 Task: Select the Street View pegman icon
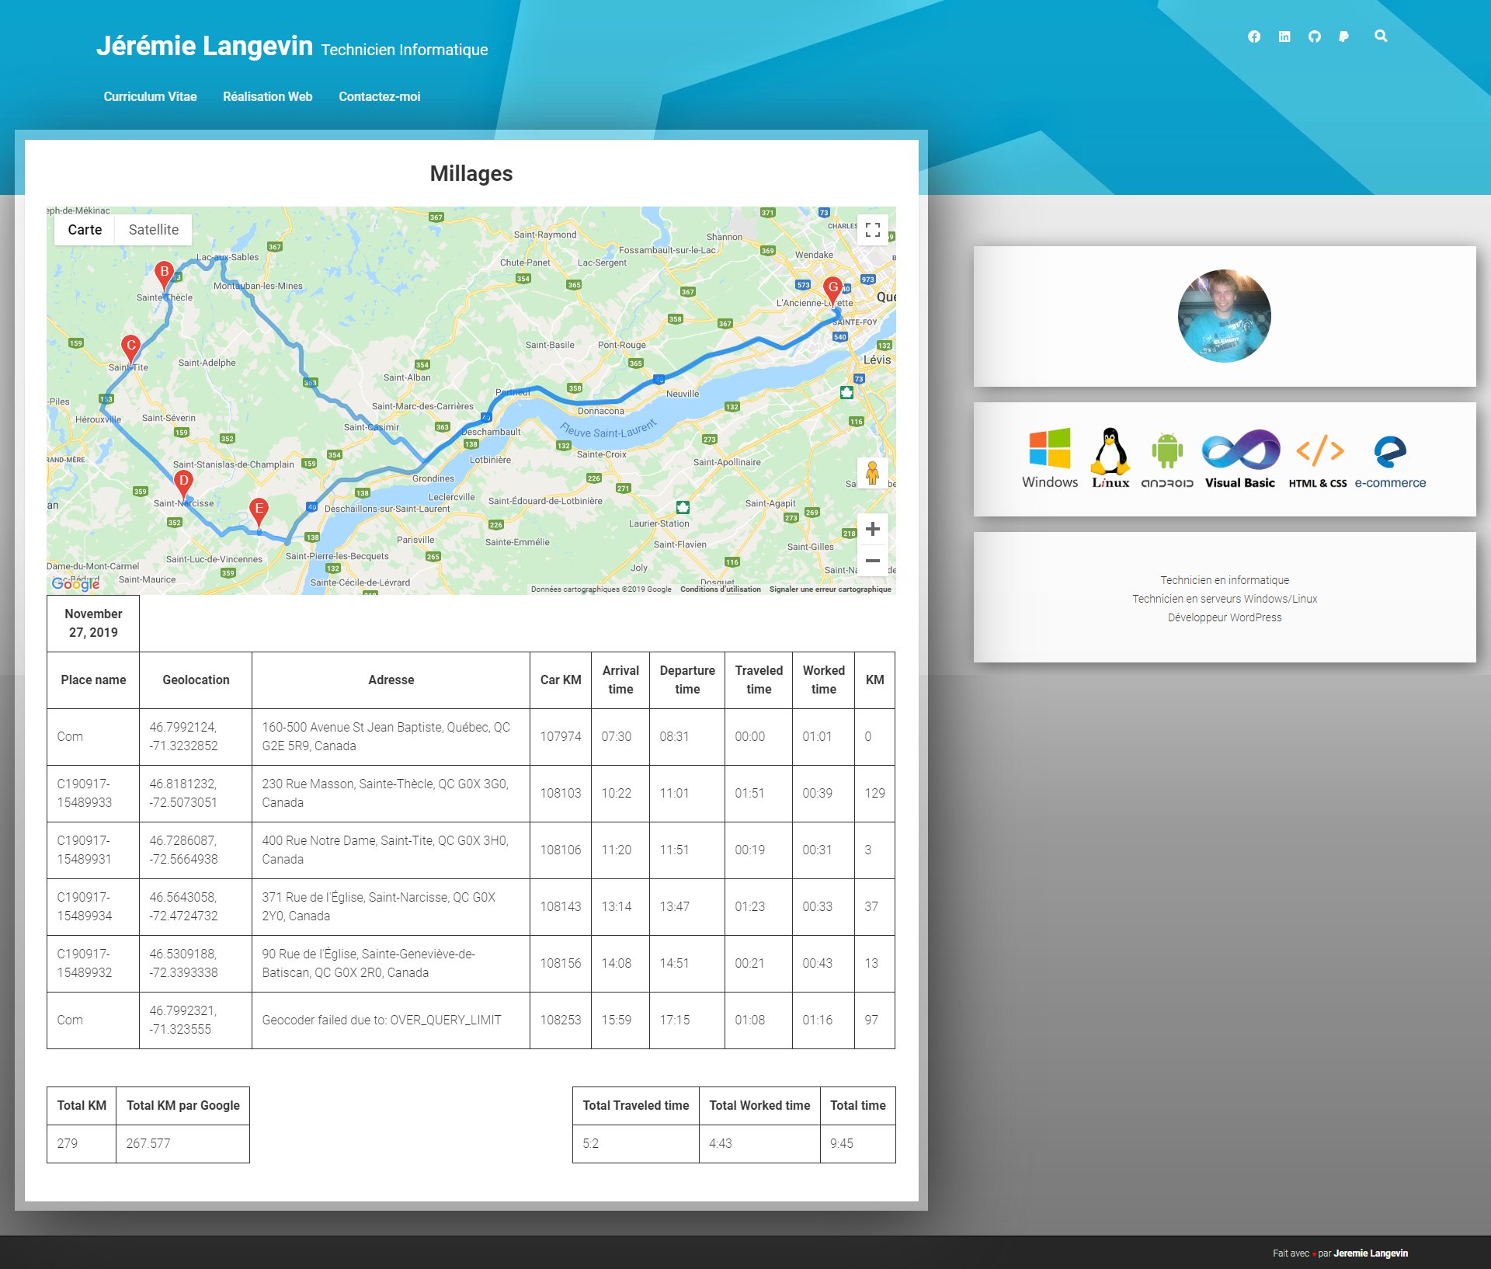(873, 472)
